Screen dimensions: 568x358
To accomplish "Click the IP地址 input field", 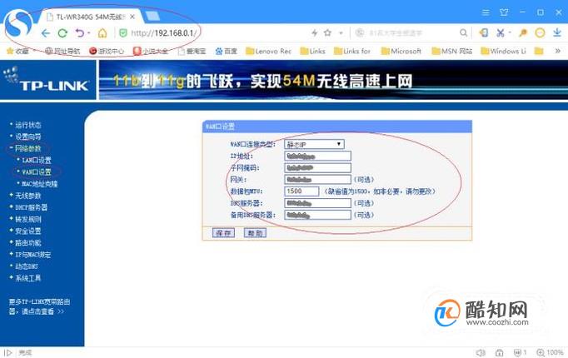I will tap(317, 156).
